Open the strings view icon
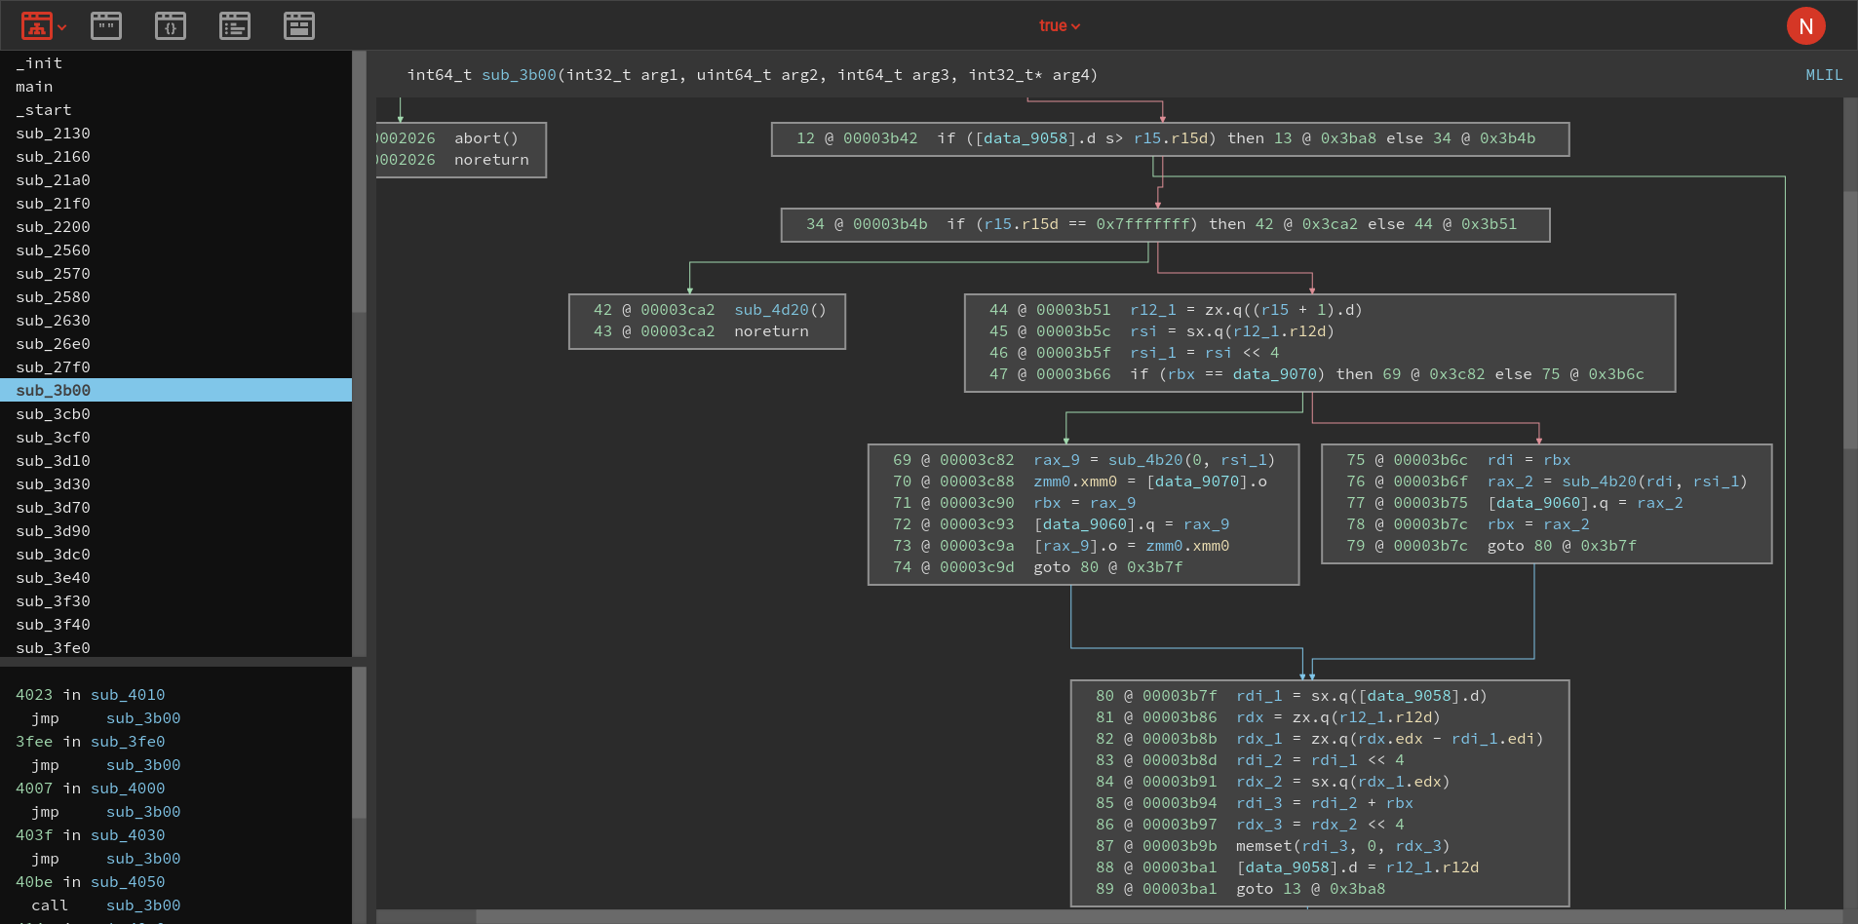The width and height of the screenshot is (1858, 924). pyautogui.click(x=106, y=25)
